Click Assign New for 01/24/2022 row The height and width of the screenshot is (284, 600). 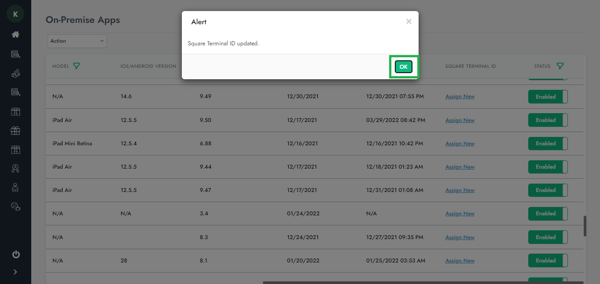point(460,214)
